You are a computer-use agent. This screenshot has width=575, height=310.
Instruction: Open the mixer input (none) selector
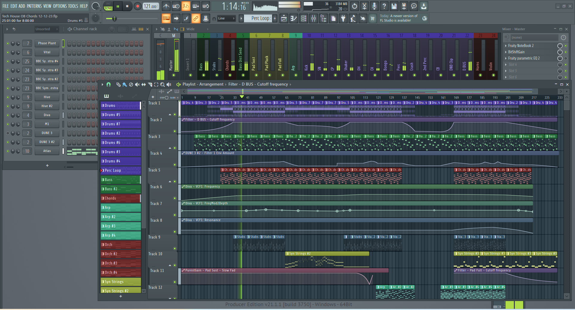pyautogui.click(x=534, y=37)
